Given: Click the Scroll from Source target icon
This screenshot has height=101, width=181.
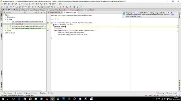Looking at the screenshot, I should [x=36, y=12].
